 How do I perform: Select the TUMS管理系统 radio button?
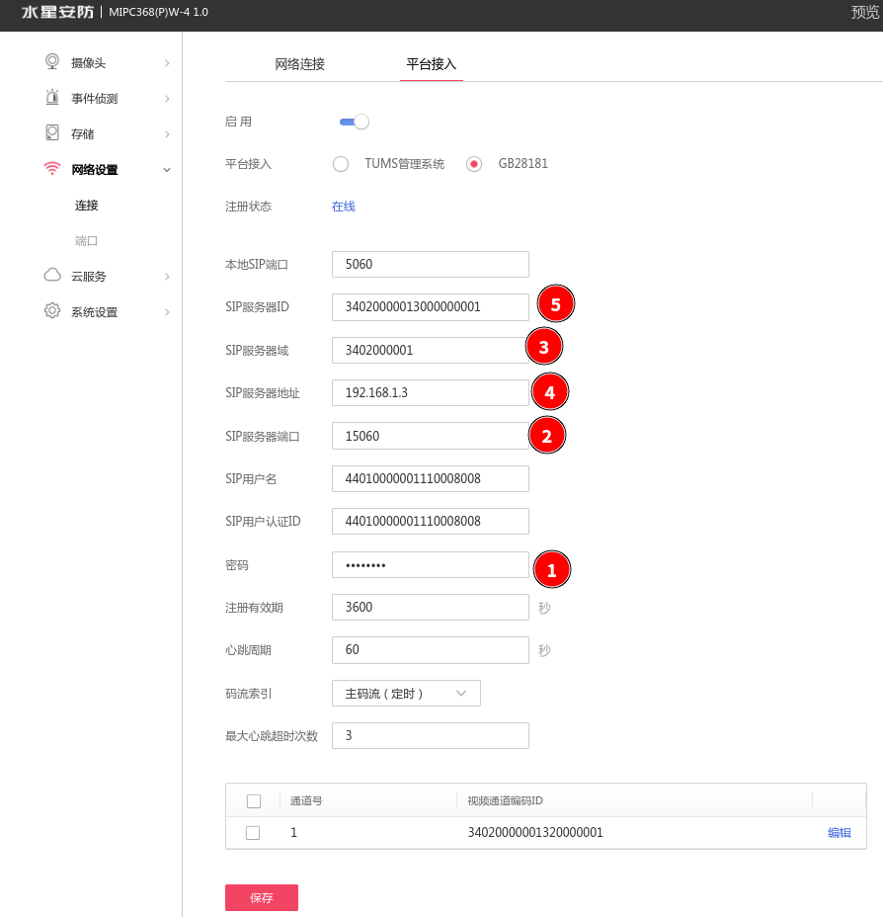tap(340, 164)
